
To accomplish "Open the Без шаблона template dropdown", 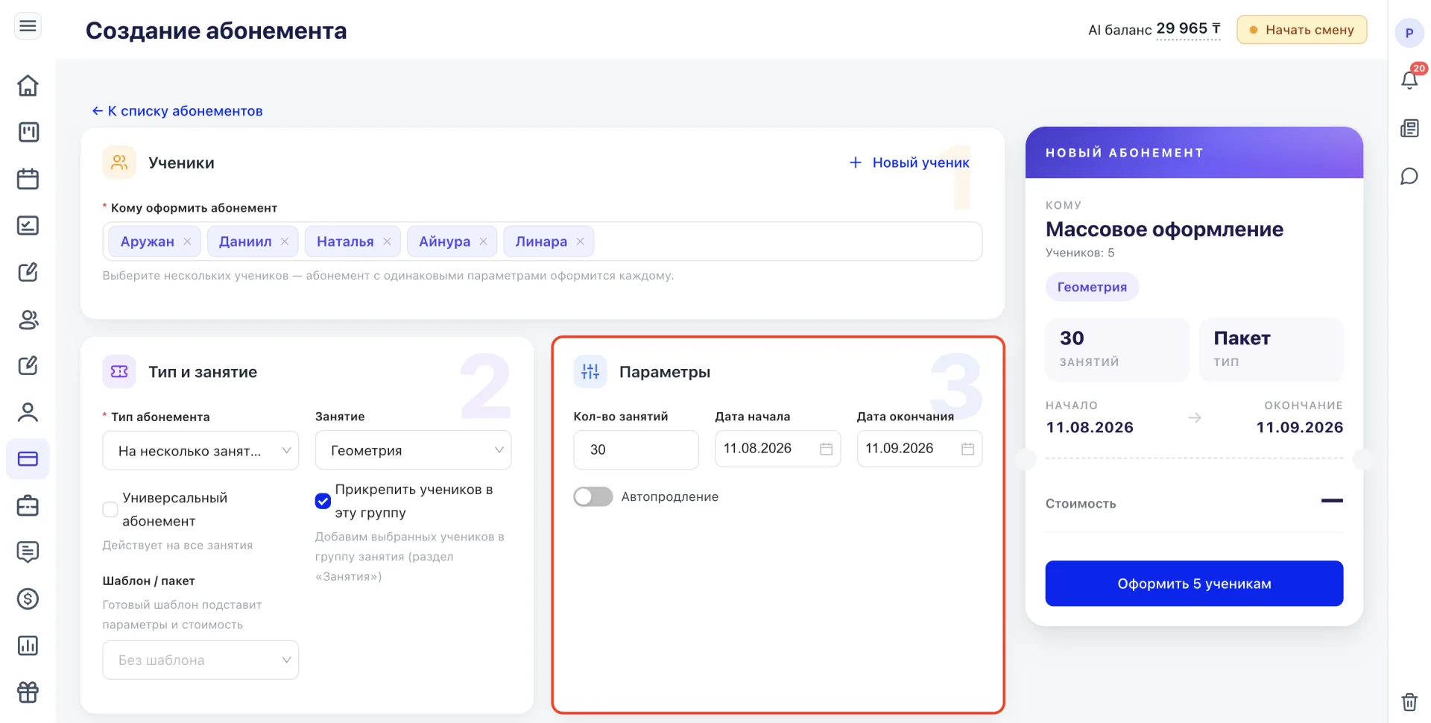I will [200, 660].
